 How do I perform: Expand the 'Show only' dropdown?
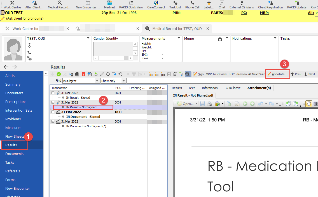123,81
